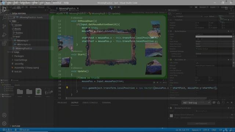Open the Selection menu
This screenshot has width=235, height=132.
(x=25, y=3)
